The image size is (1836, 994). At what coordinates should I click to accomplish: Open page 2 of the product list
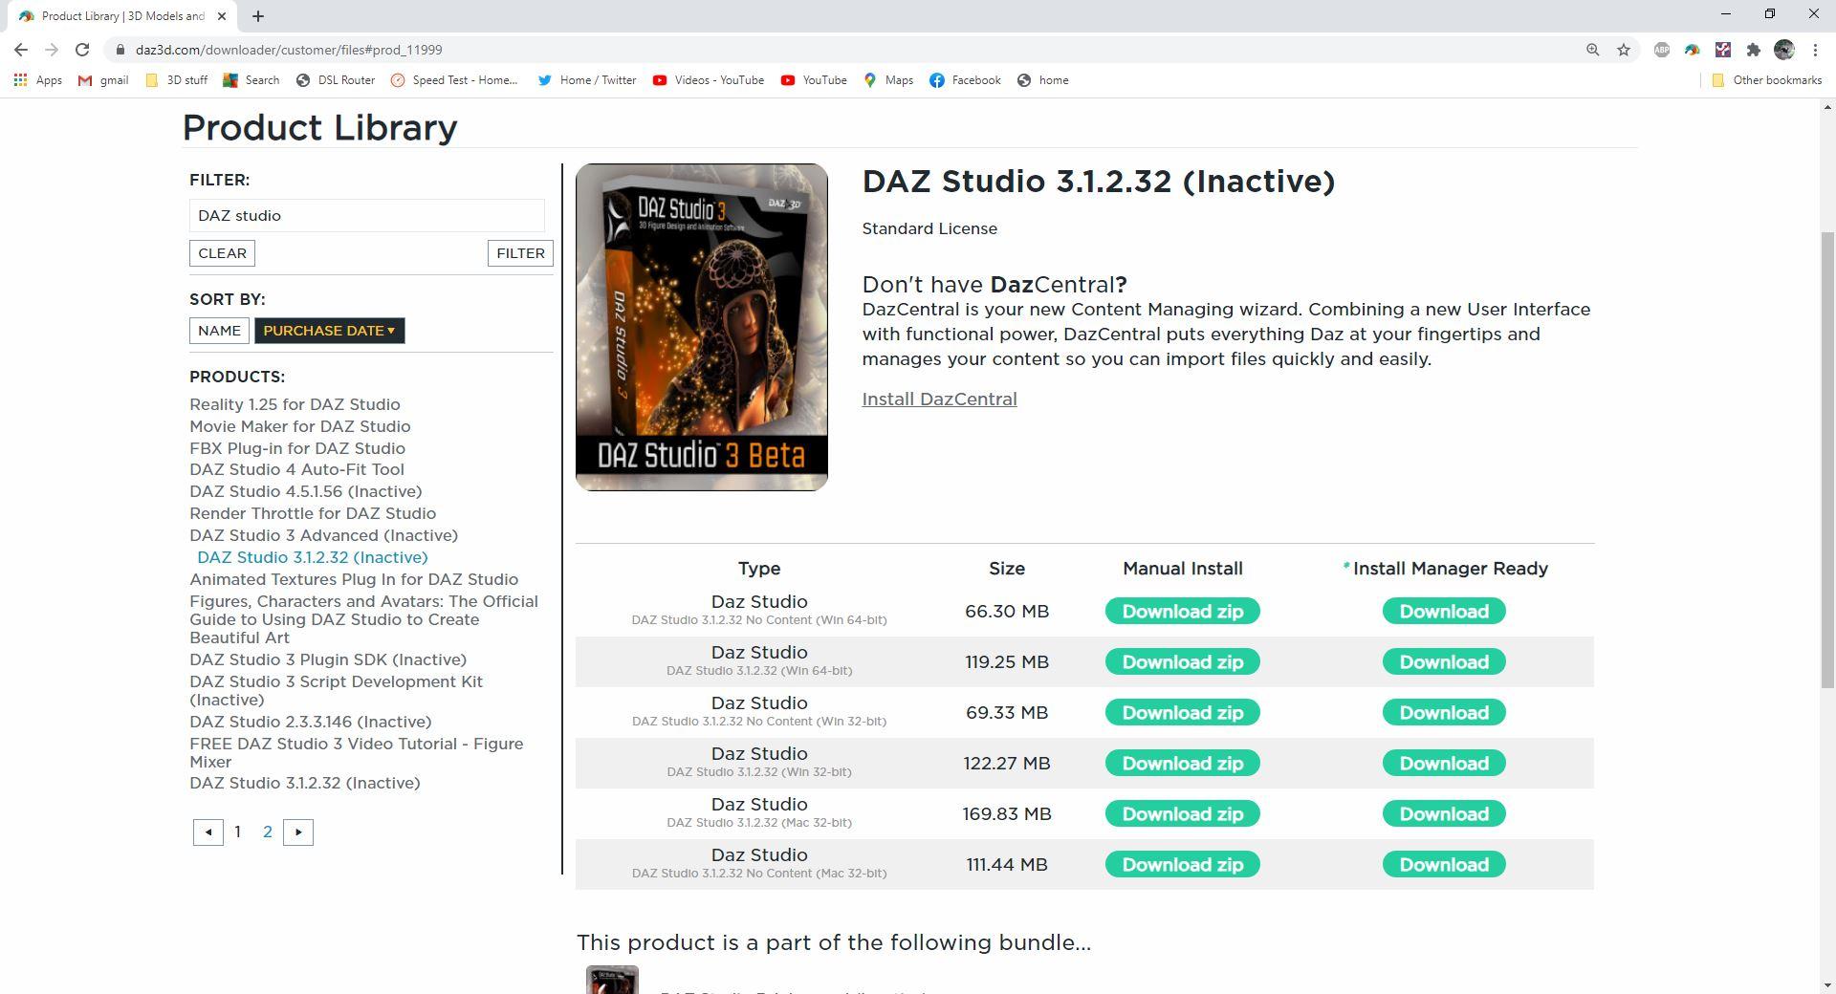[x=268, y=832]
